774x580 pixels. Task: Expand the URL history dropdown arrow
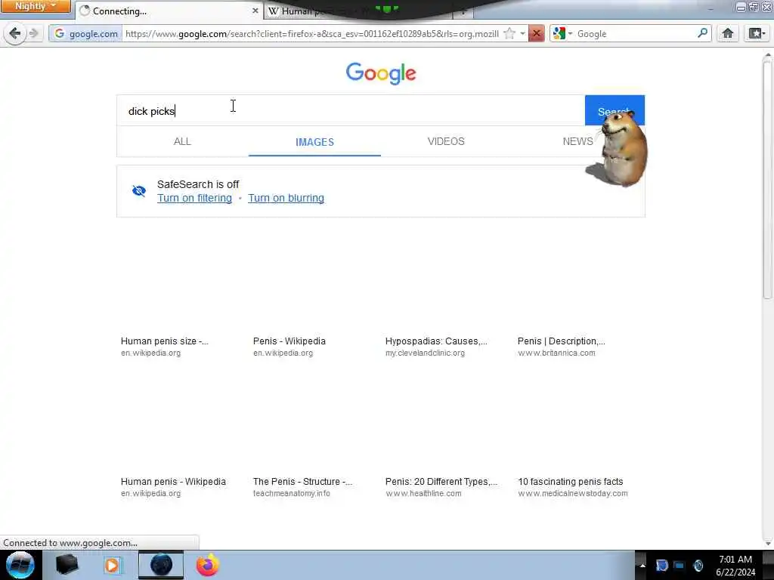tap(522, 33)
